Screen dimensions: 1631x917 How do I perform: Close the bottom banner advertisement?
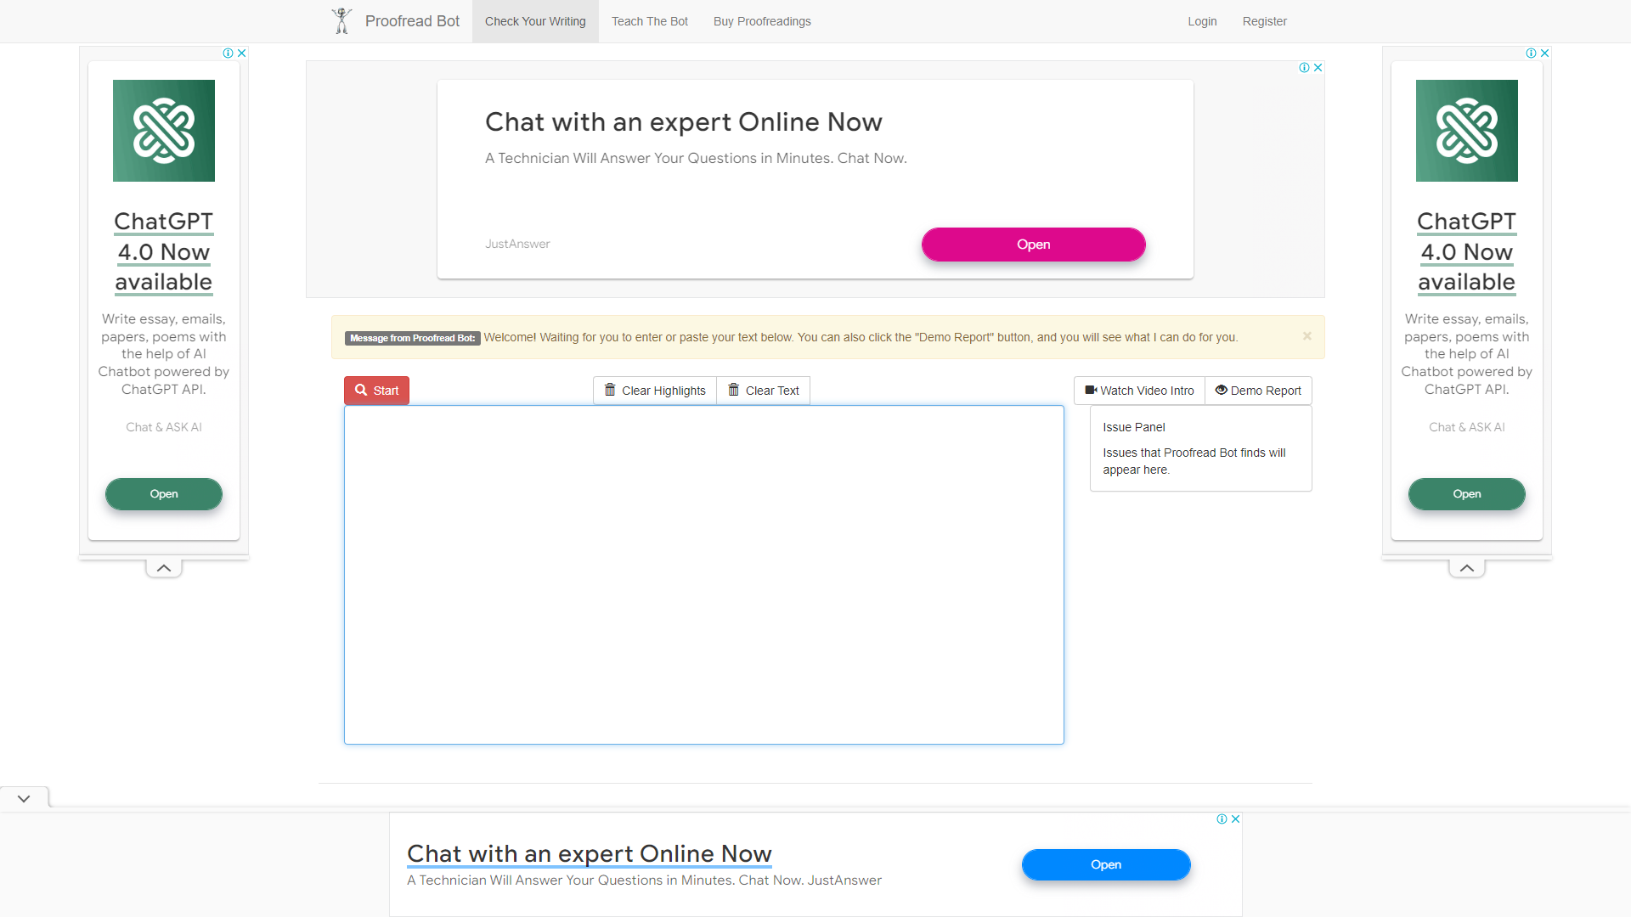pyautogui.click(x=1233, y=819)
